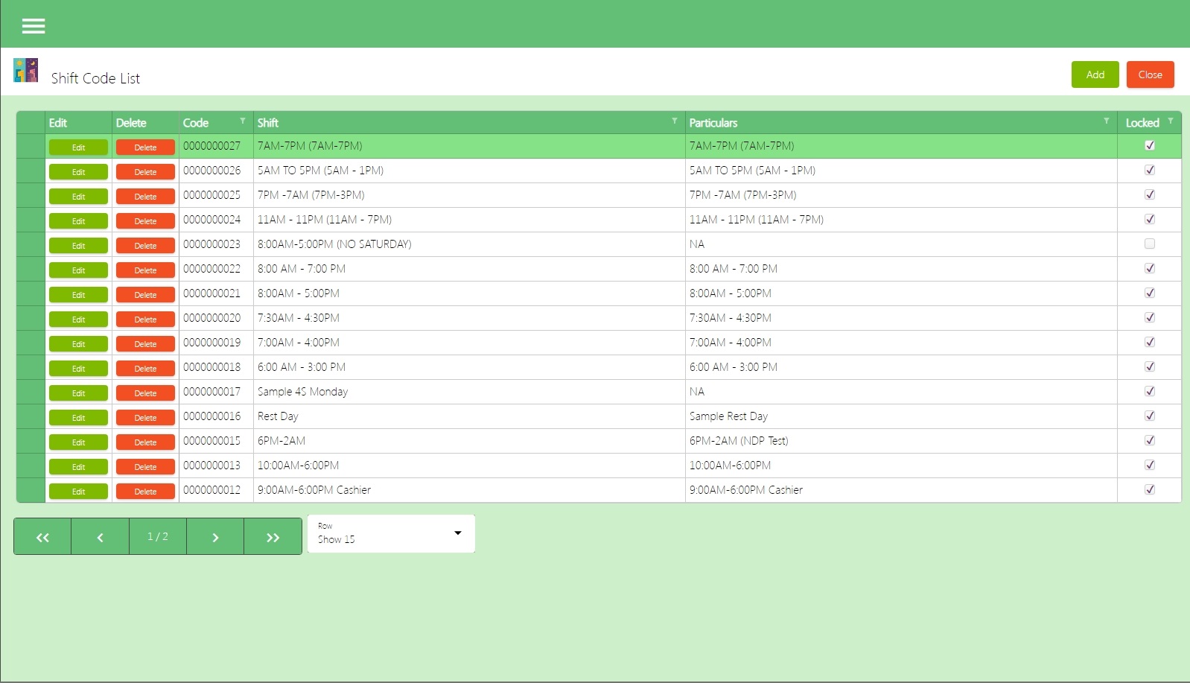Screen dimensions: 1190x683
Task: Toggle Locked checkbox for code 0000000027
Action: tap(1150, 145)
